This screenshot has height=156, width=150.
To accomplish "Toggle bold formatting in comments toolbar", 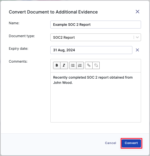I will [57, 65].
